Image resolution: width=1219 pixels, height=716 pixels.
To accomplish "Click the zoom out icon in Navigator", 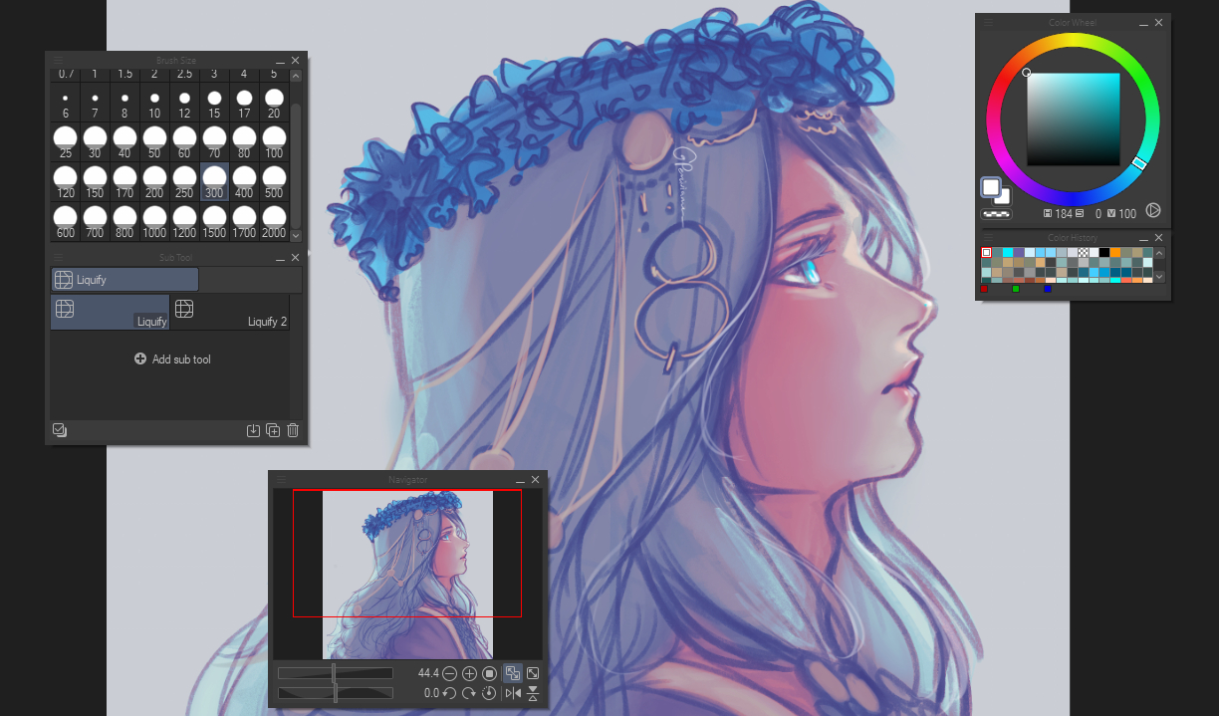I will (x=450, y=674).
